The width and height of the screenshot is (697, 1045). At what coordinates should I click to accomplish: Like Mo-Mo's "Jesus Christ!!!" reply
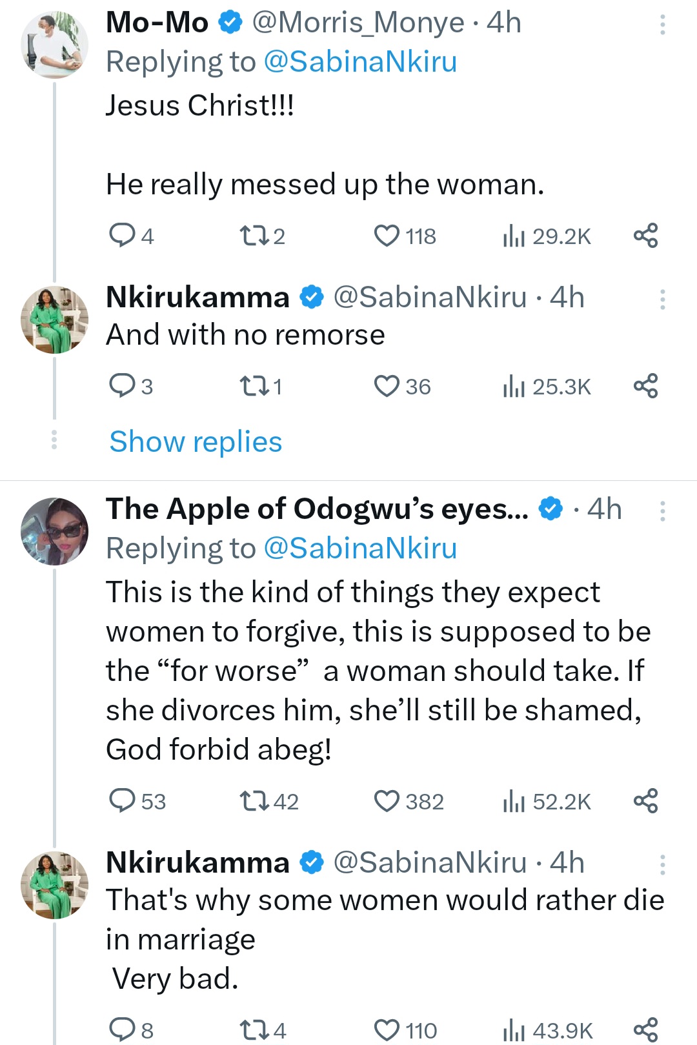pyautogui.click(x=387, y=236)
